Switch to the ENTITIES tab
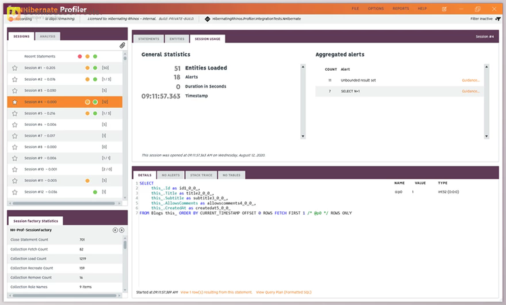 (x=177, y=39)
